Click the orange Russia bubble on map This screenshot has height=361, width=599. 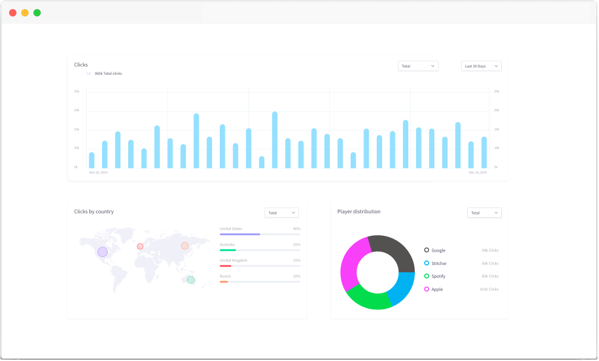185,246
